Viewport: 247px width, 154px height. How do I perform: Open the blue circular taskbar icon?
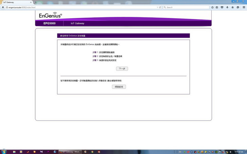(55, 152)
